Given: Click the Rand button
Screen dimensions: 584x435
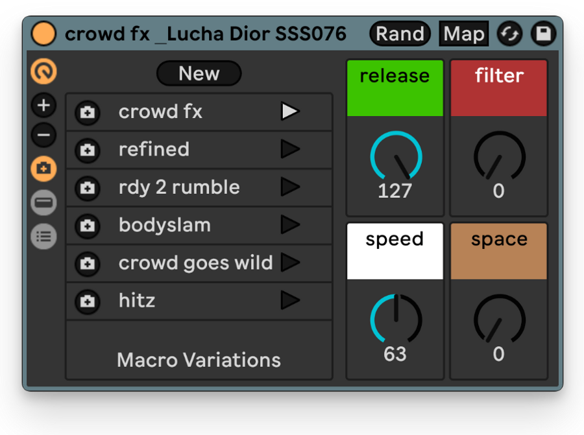Looking at the screenshot, I should click(x=400, y=34).
